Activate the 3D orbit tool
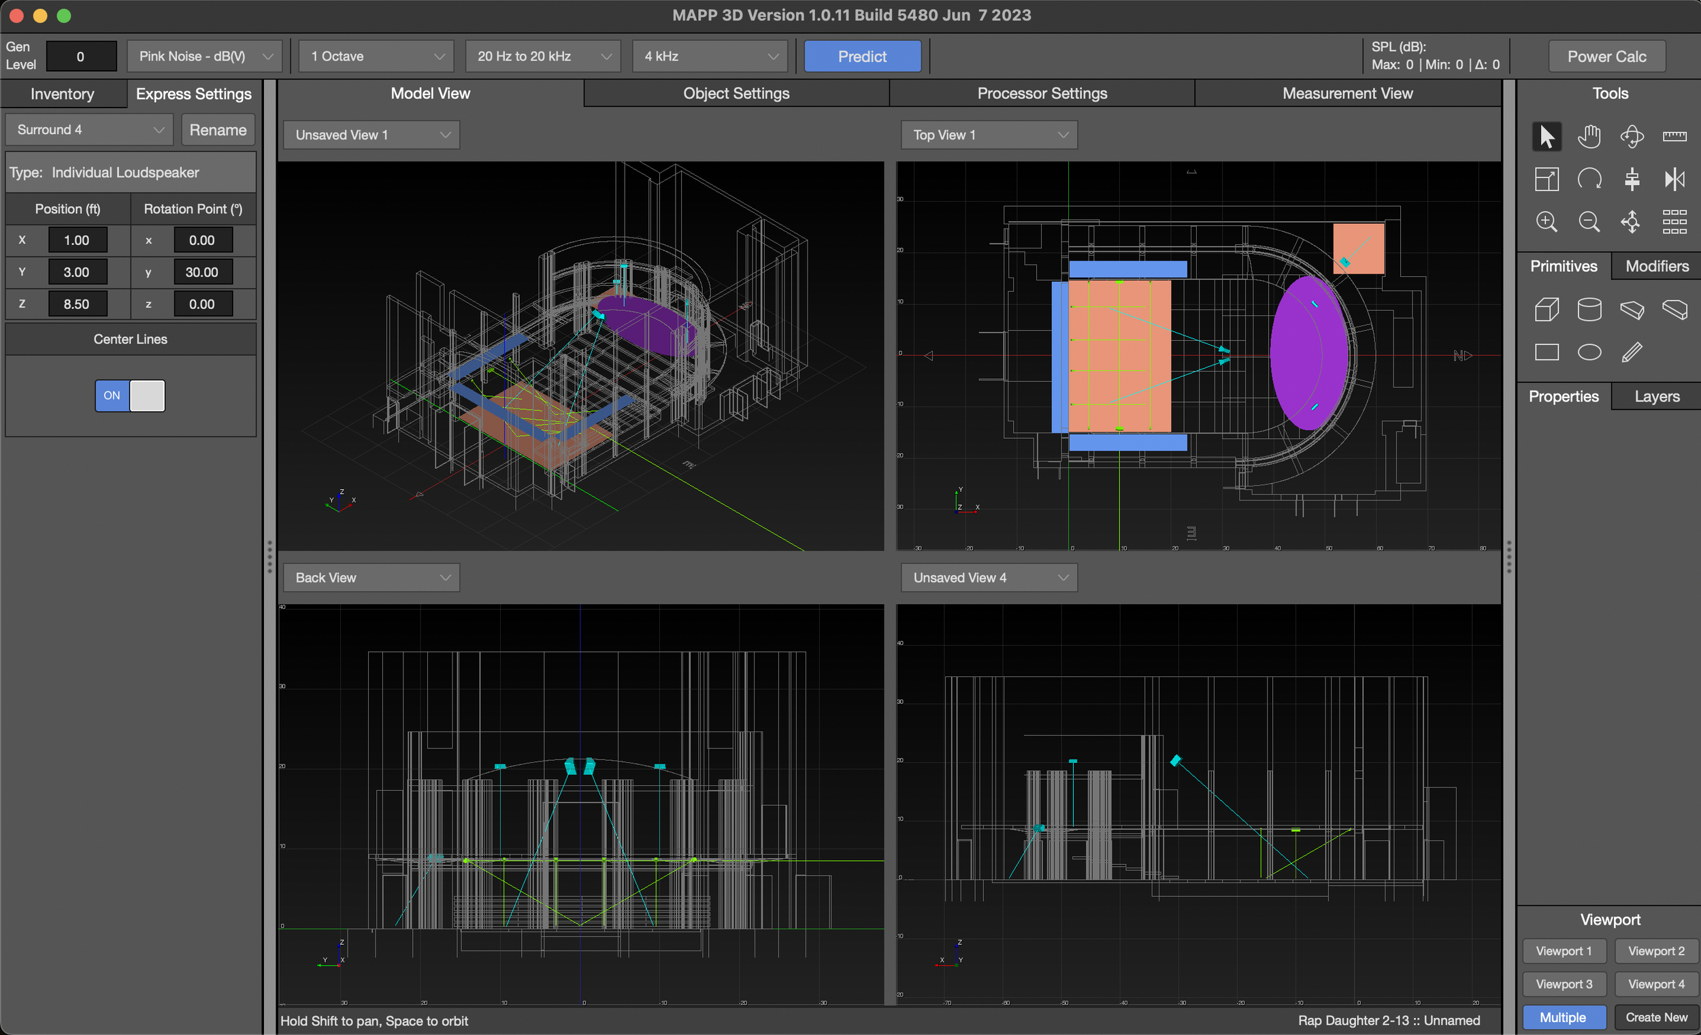 [x=1632, y=137]
